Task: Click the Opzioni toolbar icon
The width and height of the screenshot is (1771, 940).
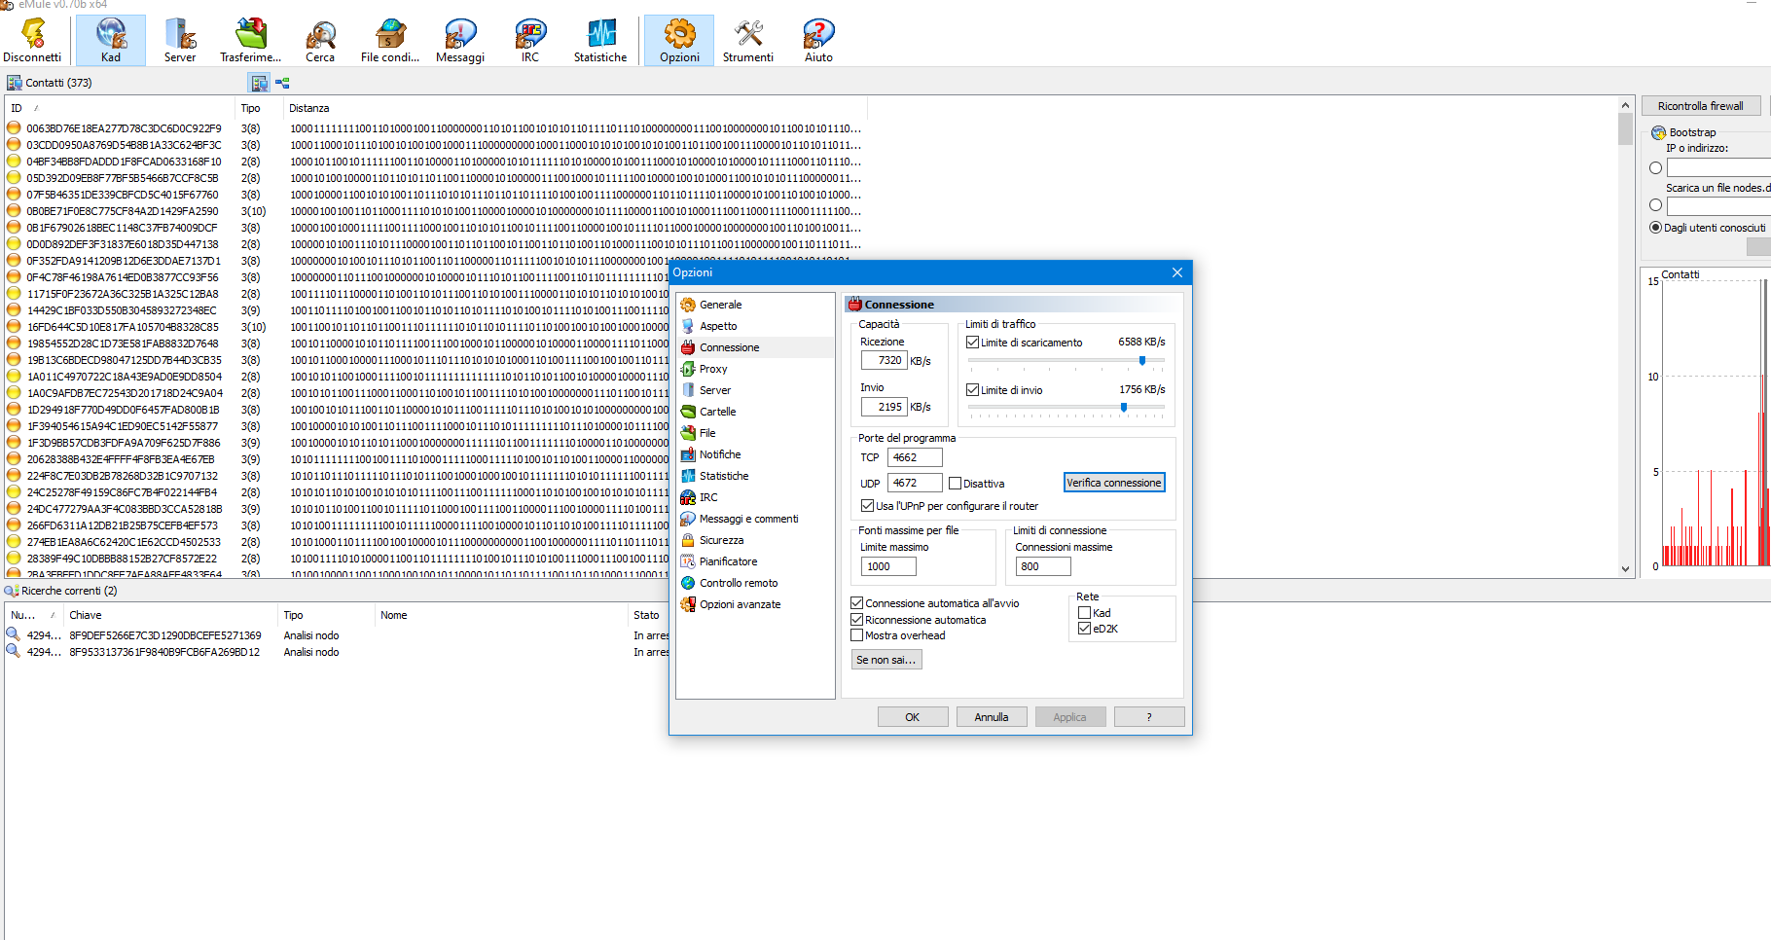Action: point(679,41)
